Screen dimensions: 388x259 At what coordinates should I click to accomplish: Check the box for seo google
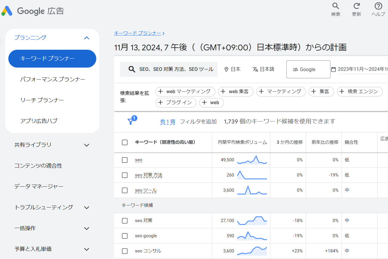[x=125, y=236]
